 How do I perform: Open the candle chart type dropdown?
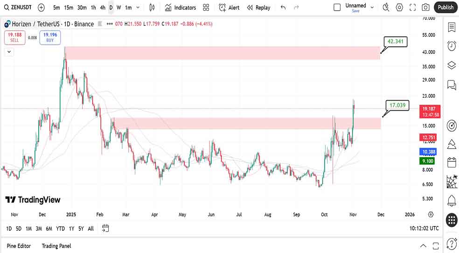(152, 7)
